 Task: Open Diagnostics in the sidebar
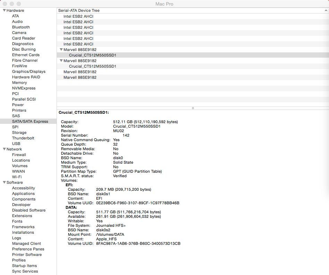pos(23,44)
